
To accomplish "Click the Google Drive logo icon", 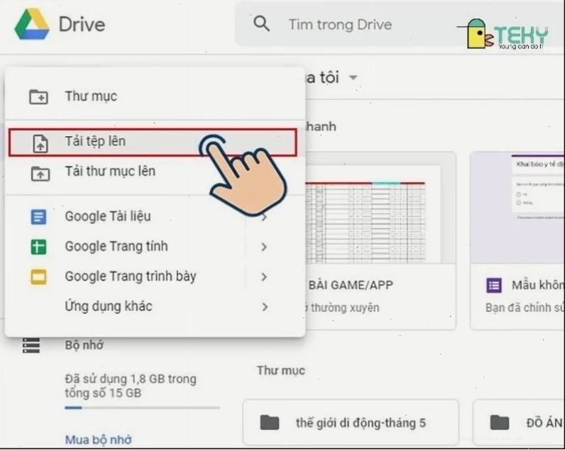I will point(32,25).
